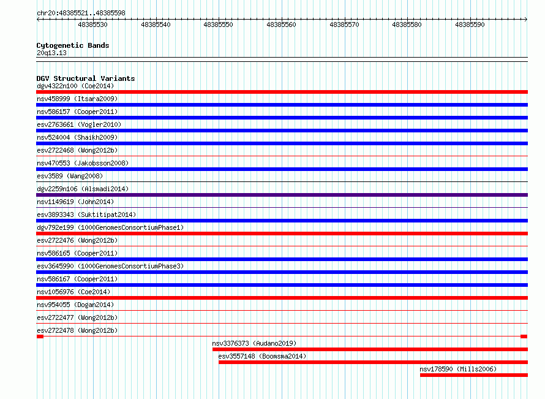This screenshot has width=545, height=399.
Task: Click dgv2259n106 (Alsmadi2014) label
Action: [83, 189]
